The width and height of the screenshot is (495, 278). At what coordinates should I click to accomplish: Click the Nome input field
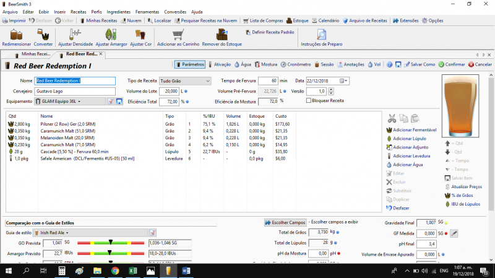(x=75, y=81)
